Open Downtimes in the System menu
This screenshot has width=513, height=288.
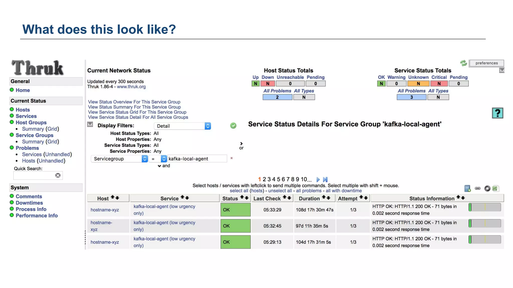click(x=29, y=203)
